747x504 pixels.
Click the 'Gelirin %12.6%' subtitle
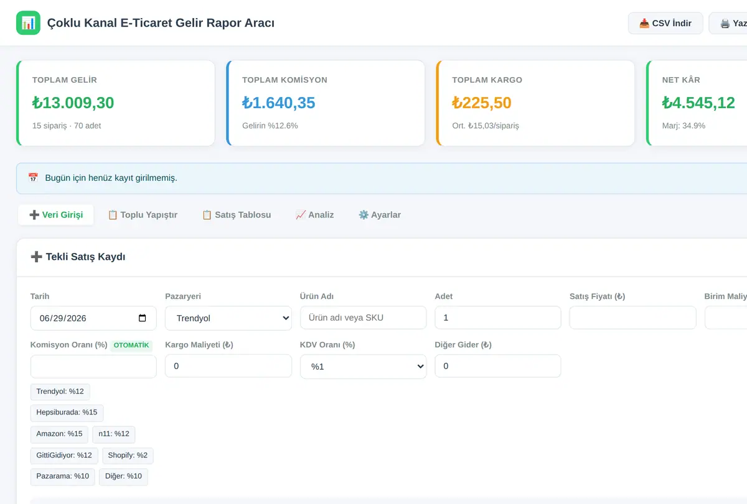pos(270,126)
